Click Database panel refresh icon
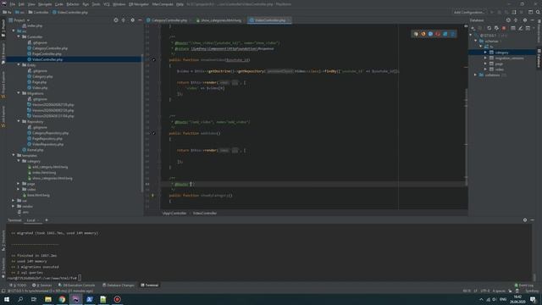542x305 pixels. click(489, 28)
